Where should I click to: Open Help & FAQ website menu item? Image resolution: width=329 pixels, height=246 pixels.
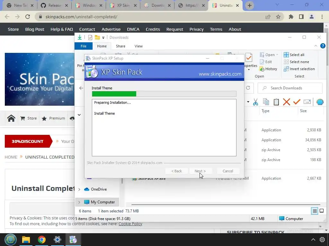click(x=62, y=29)
